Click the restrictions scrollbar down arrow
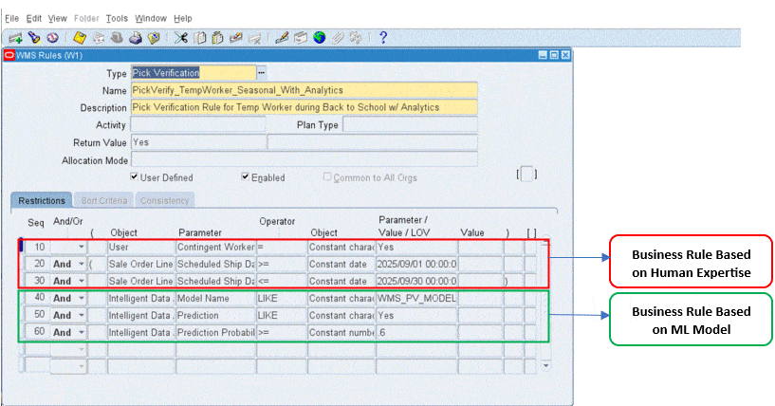This screenshot has width=775, height=406. (x=545, y=366)
